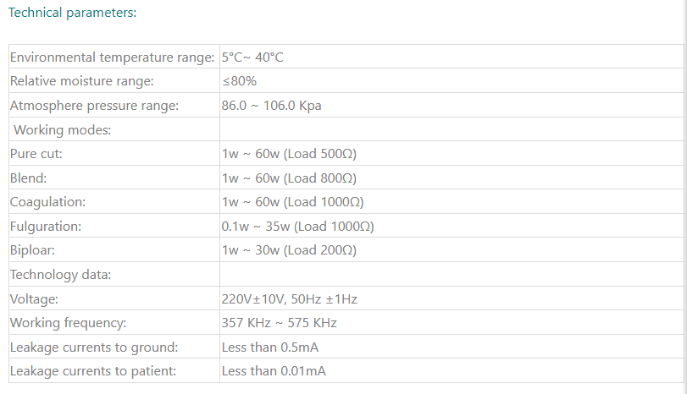This screenshot has height=394, width=687.
Task: Click the Working frequency label
Action: (x=68, y=322)
